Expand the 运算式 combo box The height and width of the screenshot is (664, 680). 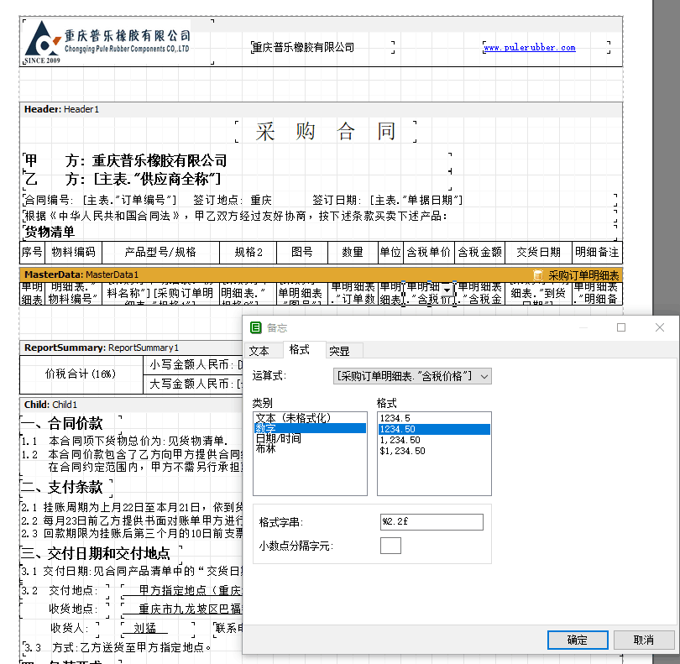tap(484, 376)
